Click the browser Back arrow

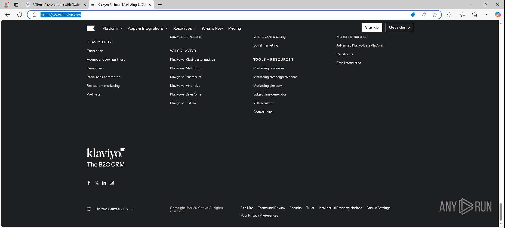click(8, 15)
